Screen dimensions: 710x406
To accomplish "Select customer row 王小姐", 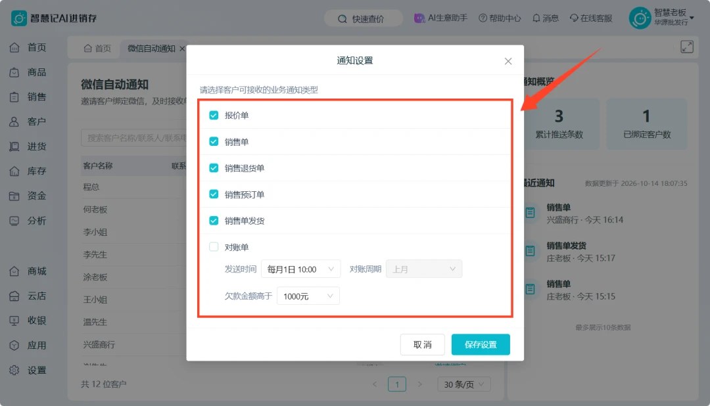I will (x=134, y=300).
